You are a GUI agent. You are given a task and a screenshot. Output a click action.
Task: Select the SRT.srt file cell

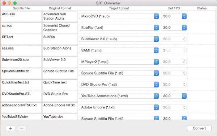[21, 39]
